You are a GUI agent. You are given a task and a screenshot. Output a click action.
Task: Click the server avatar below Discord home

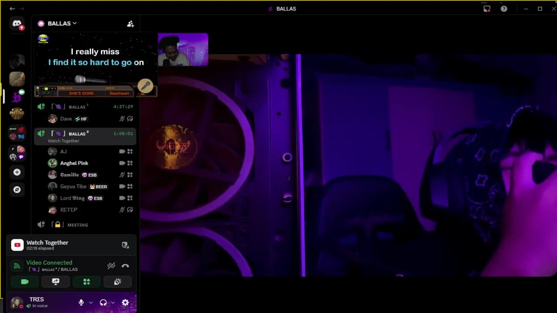pyautogui.click(x=17, y=61)
